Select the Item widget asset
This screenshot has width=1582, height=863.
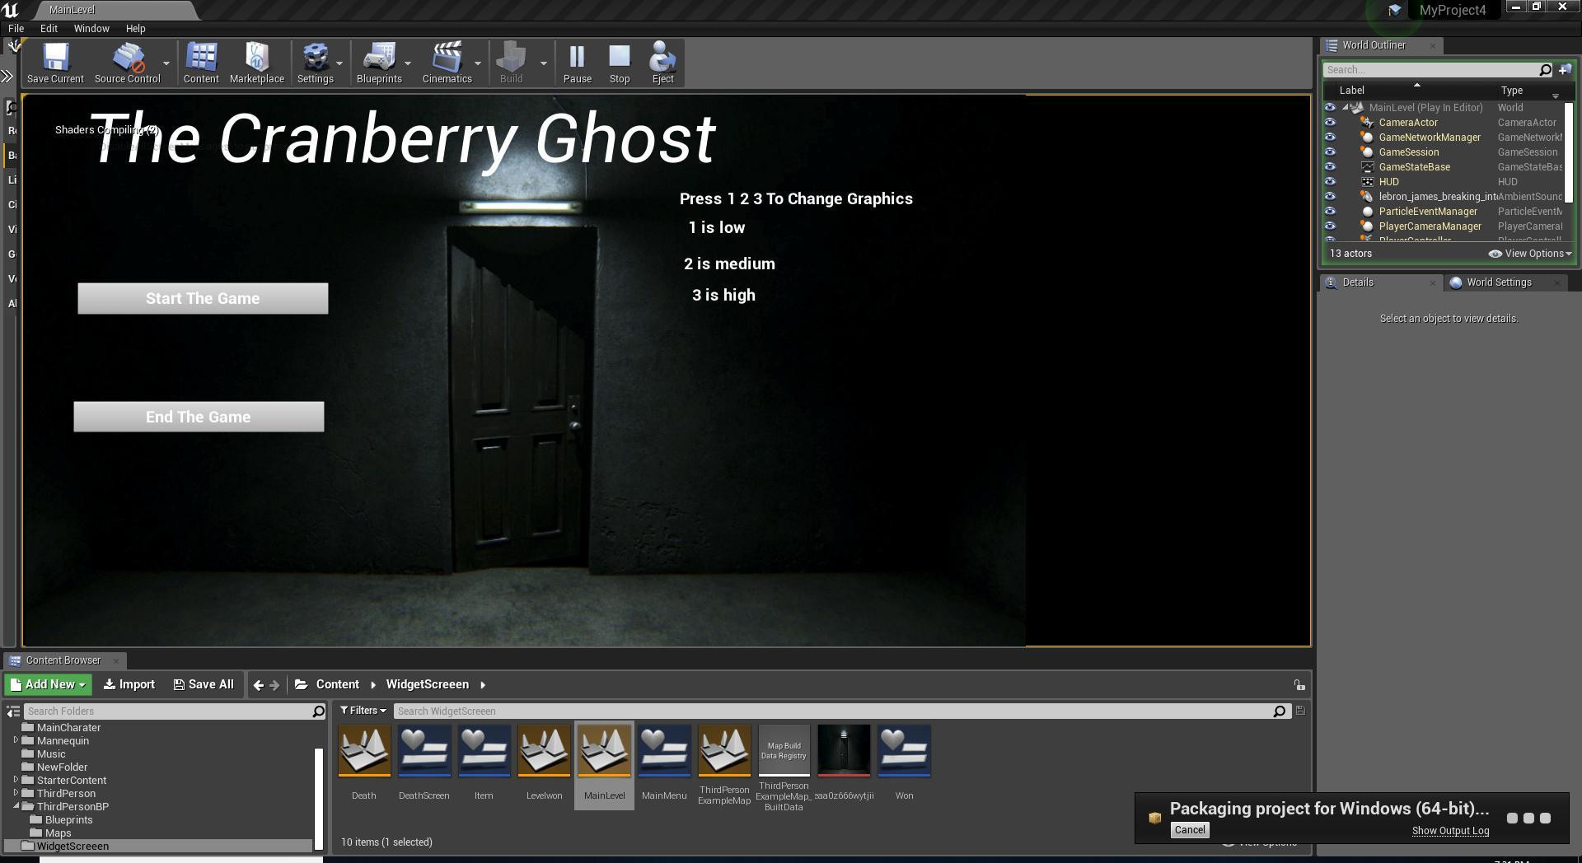(484, 750)
